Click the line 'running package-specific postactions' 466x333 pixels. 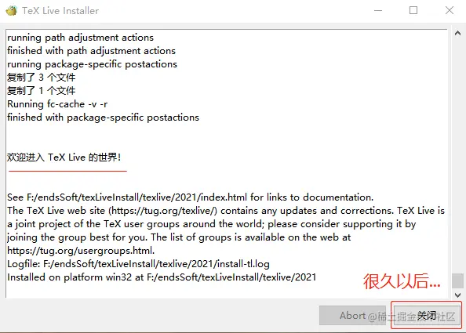point(92,64)
